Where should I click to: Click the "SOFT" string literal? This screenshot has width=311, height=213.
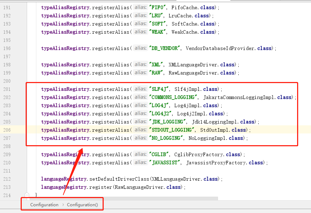click(x=158, y=24)
